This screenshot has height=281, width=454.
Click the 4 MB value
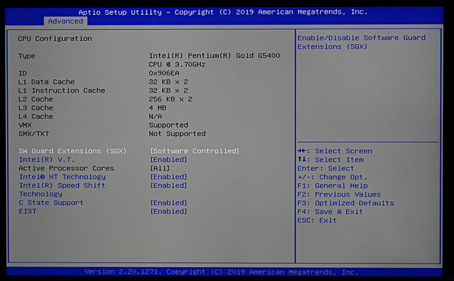pyautogui.click(x=158, y=108)
